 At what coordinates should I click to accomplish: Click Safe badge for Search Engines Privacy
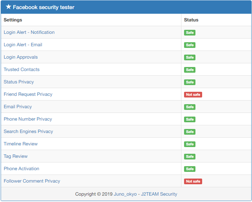190,132
